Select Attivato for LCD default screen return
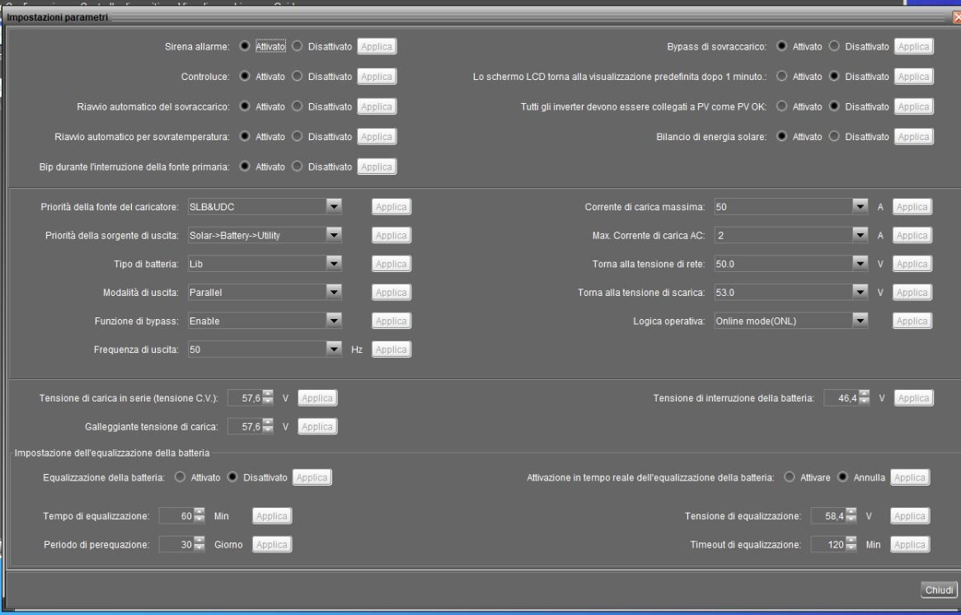The image size is (961, 615). 781,76
